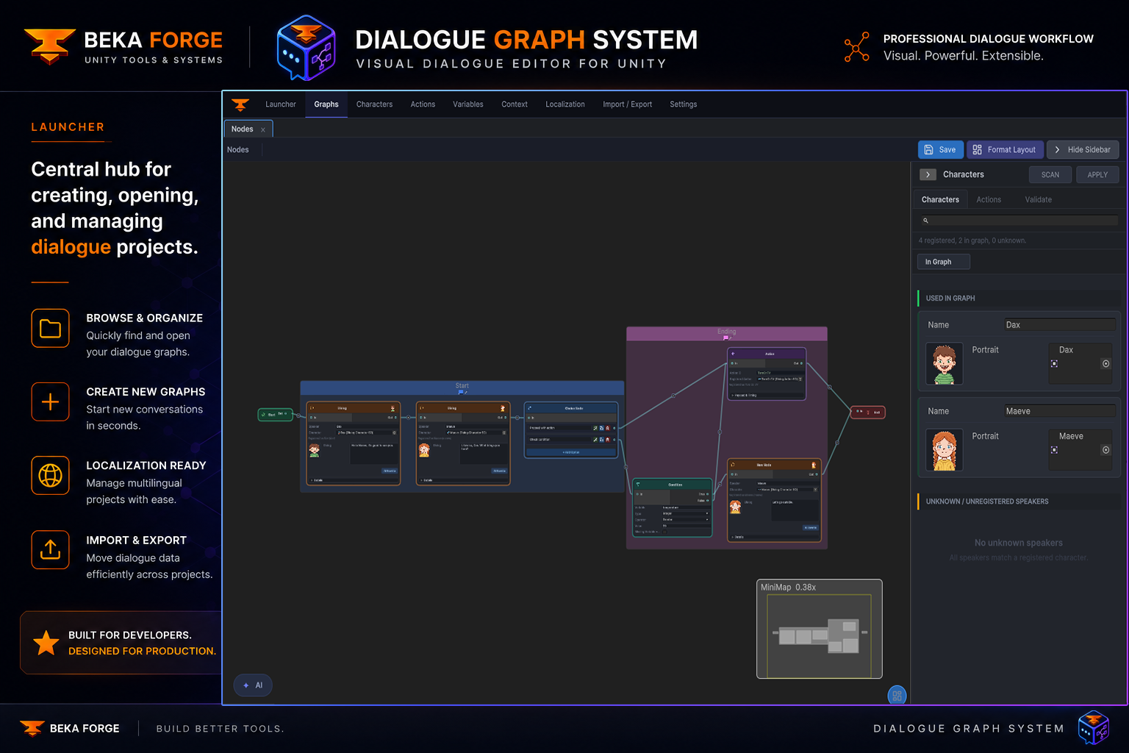Click the sprite icon in Dax's portrait field
The height and width of the screenshot is (753, 1129).
(x=1054, y=364)
